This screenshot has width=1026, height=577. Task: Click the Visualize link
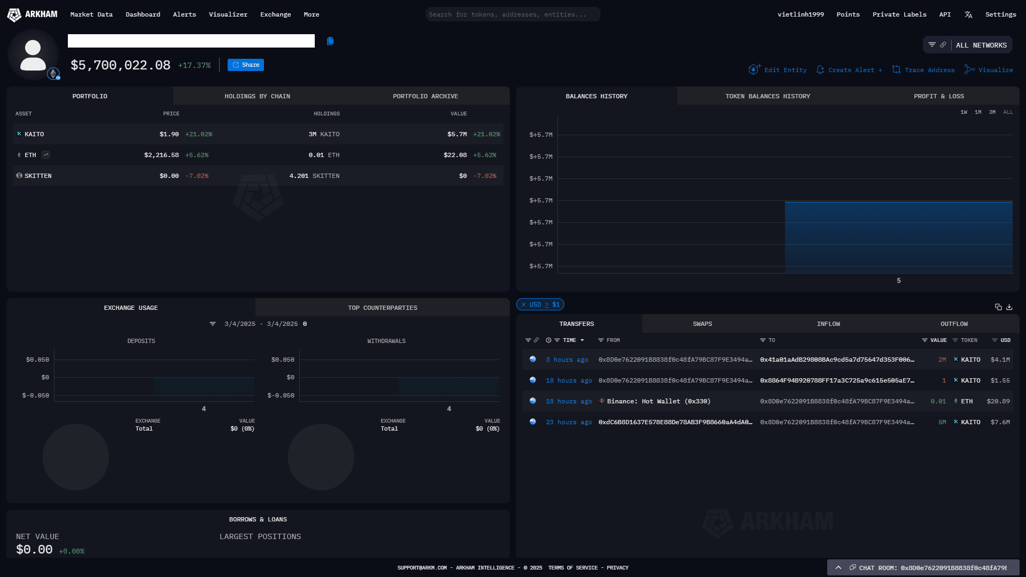point(989,70)
